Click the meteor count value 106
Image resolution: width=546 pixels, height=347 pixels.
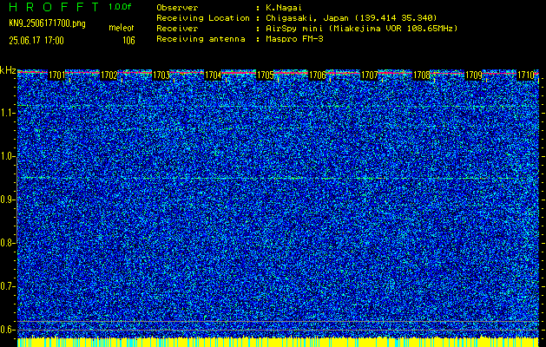click(x=128, y=41)
